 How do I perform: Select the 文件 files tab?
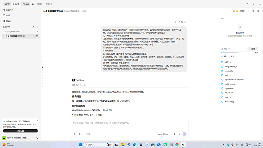click(x=224, y=56)
